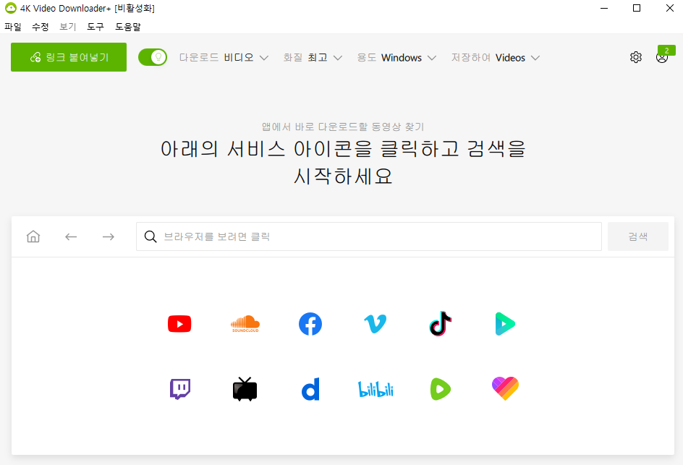683x465 pixels.
Task: Open SoundCloud service icon
Action: point(245,324)
